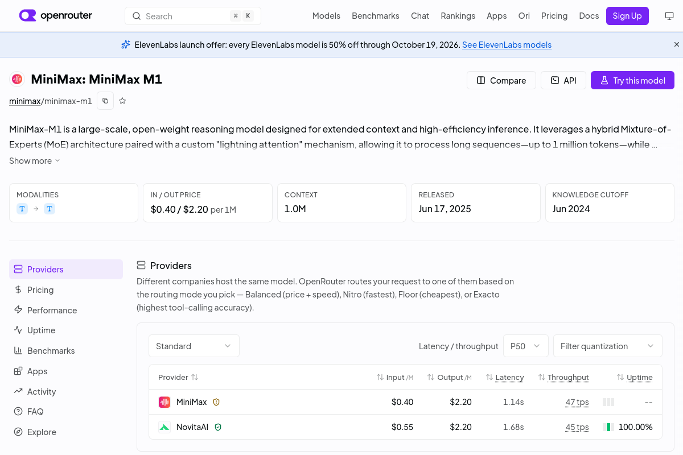The image size is (683, 455).
Task: Open the Standard routing mode dropdown
Action: (194, 346)
